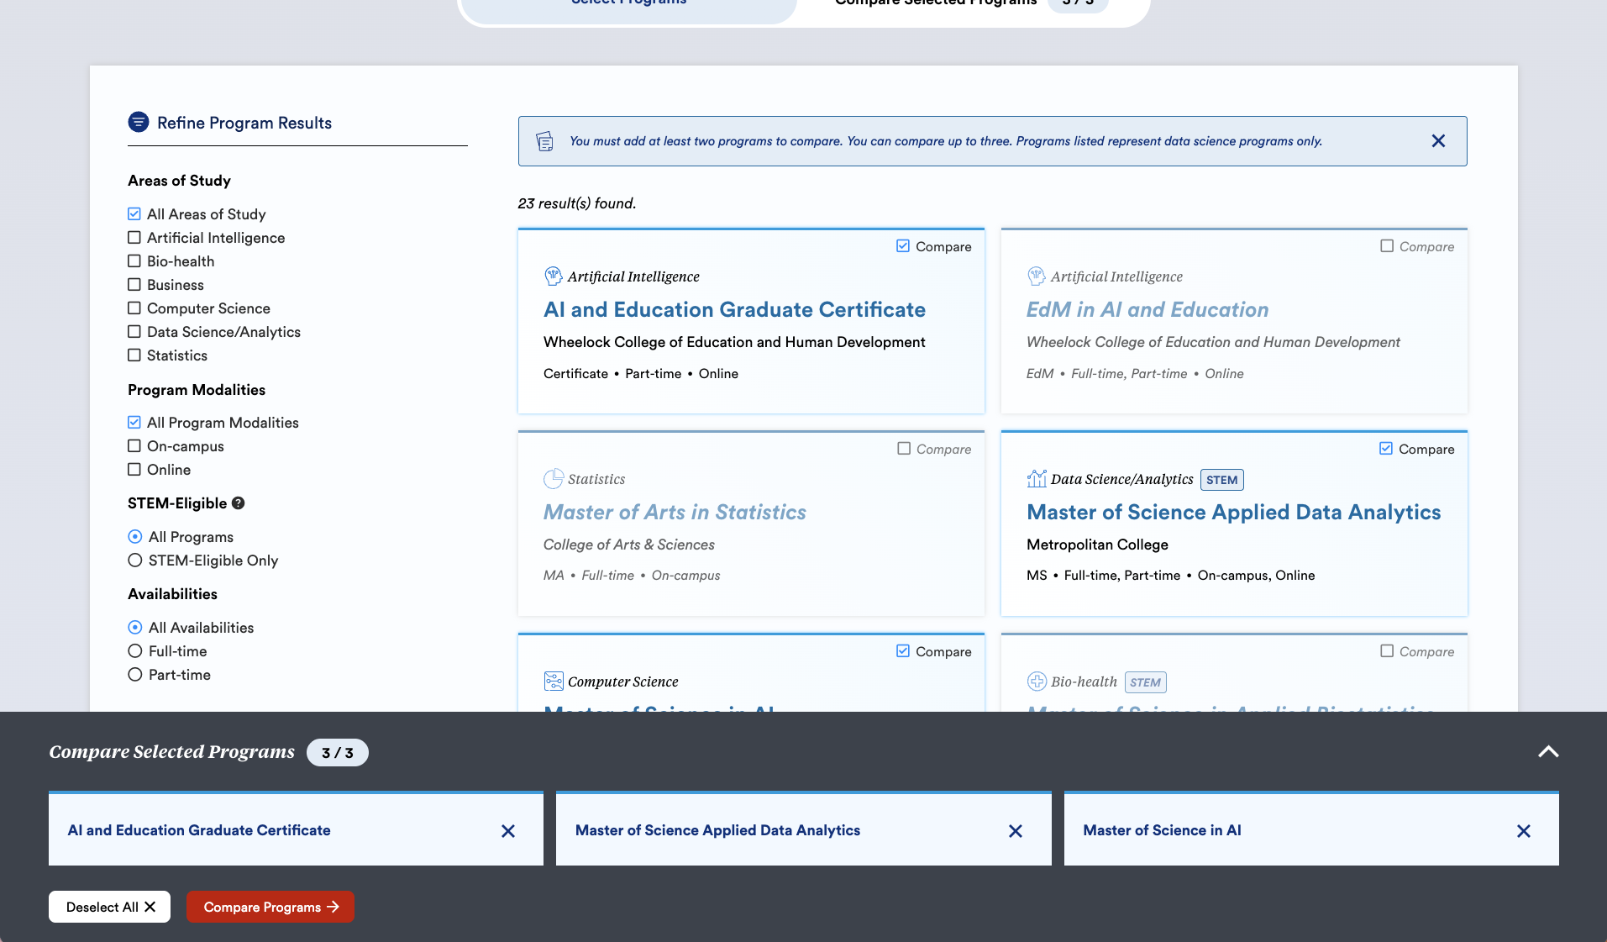Click the Artificial Intelligence icon on the Graduate Certificate card
Image resolution: width=1607 pixels, height=942 pixels.
[554, 276]
